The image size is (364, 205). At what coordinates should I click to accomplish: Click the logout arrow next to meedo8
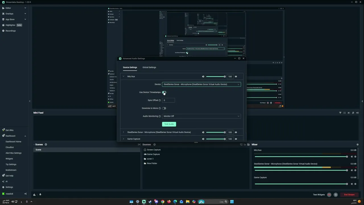25,194
